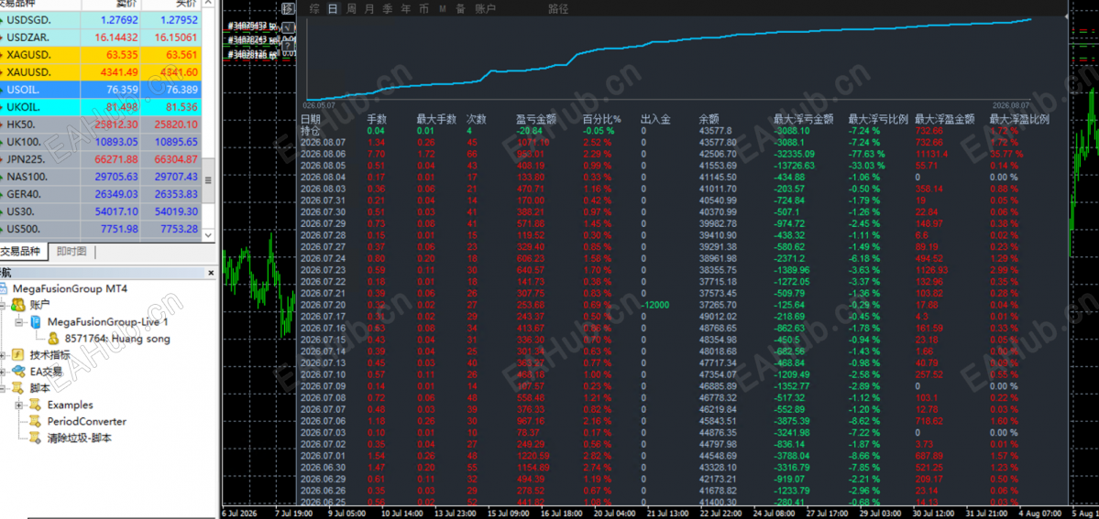The height and width of the screenshot is (519, 1099).
Task: Click the PeriodConverter script entry
Action: click(x=87, y=422)
